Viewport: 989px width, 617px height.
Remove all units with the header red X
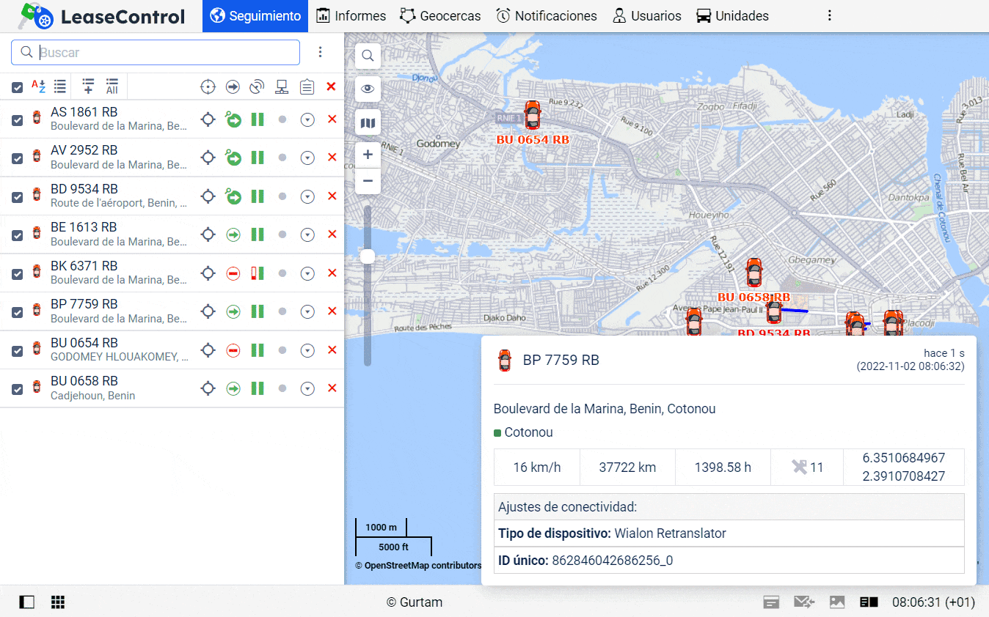point(331,86)
